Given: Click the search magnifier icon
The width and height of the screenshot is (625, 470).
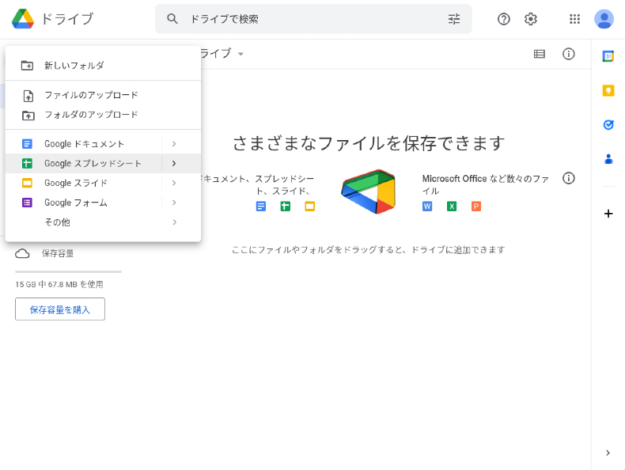Looking at the screenshot, I should tap(172, 19).
